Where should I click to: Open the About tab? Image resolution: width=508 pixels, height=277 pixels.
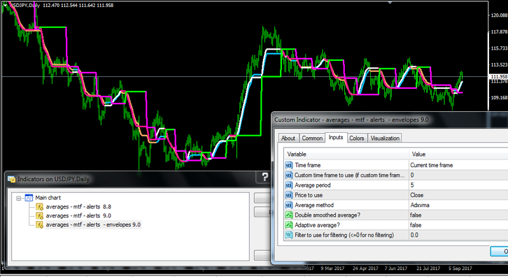[x=288, y=138]
